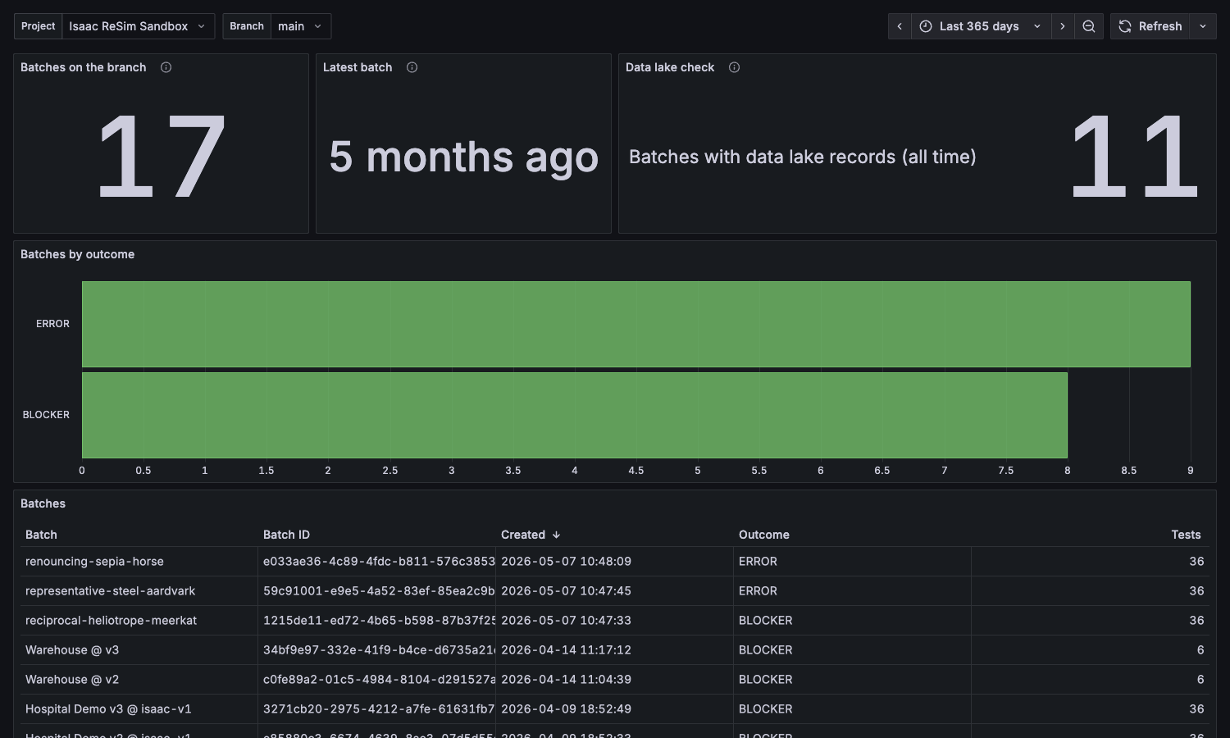
Task: Sort table by Tests column header
Action: 1186,535
